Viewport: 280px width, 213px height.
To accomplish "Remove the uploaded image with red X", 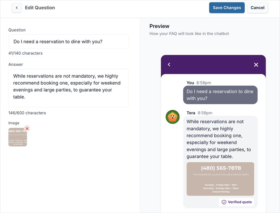I will 27,128.
